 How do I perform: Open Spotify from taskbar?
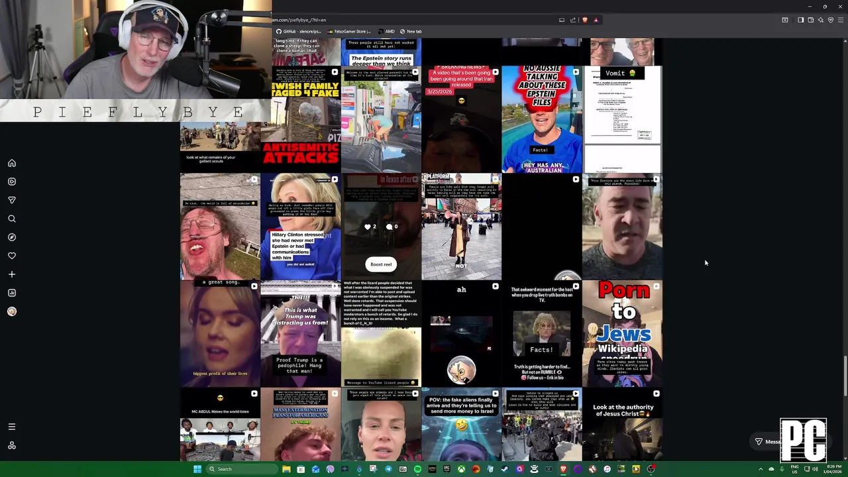click(x=417, y=469)
